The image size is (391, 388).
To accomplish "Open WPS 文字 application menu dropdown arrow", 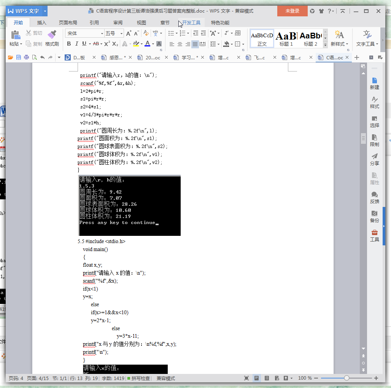I will click(45, 11).
